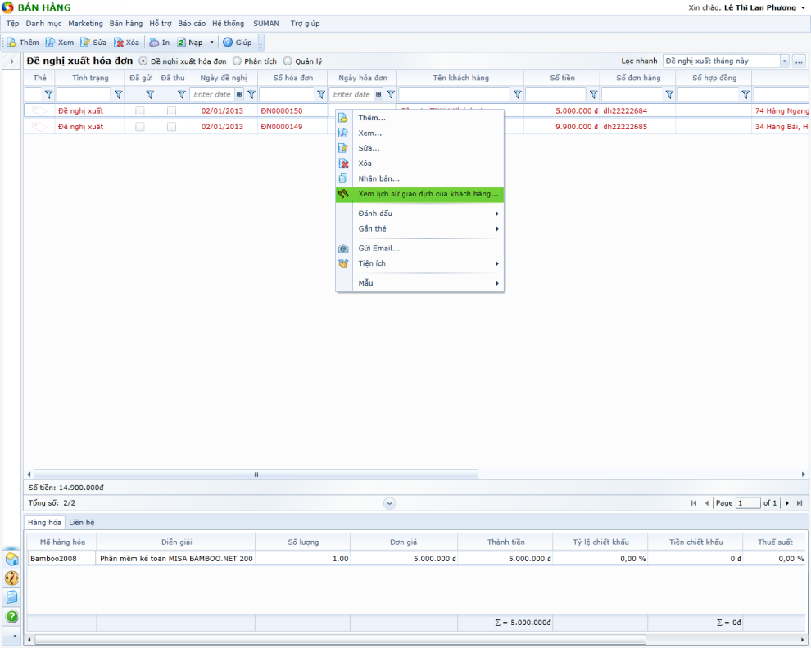Click the Sửa toolbar icon
Image resolution: width=811 pixels, height=648 pixels.
[85, 43]
